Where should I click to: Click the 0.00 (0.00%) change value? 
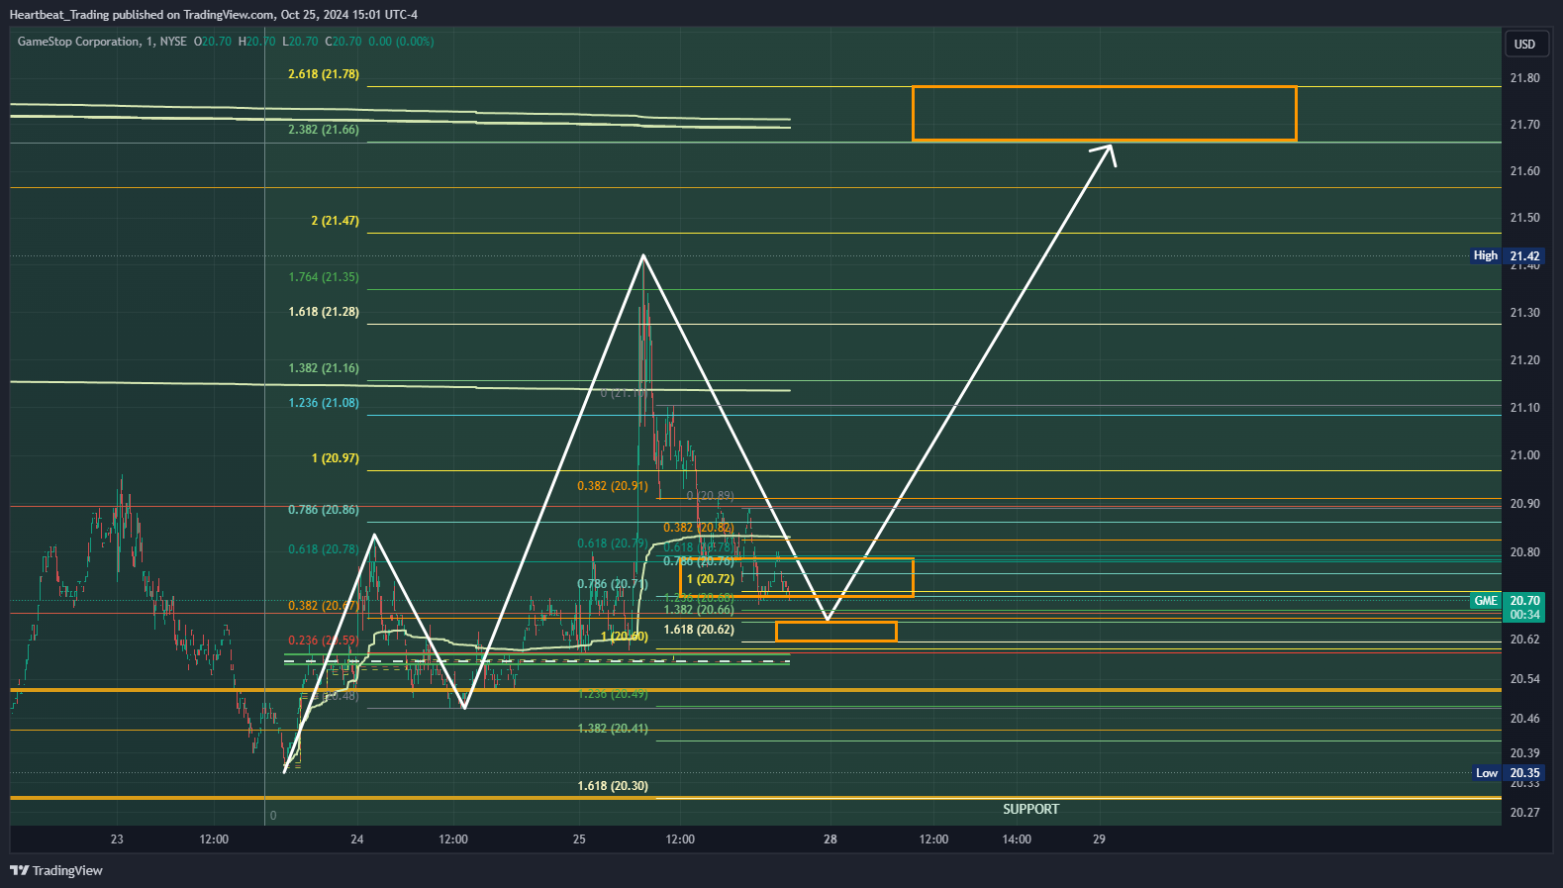[401, 42]
